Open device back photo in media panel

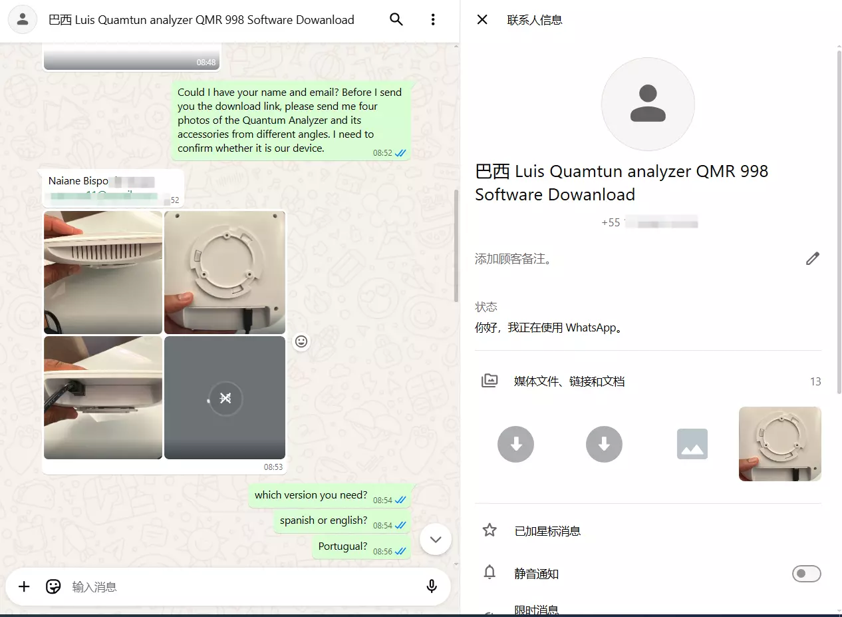779,444
